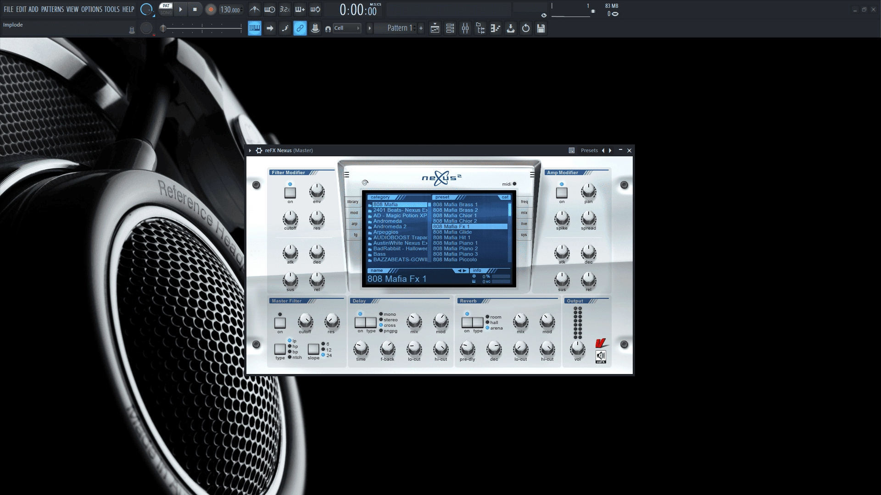Save the project with floppy disk icon
Screen dimensions: 881x495
coord(541,28)
